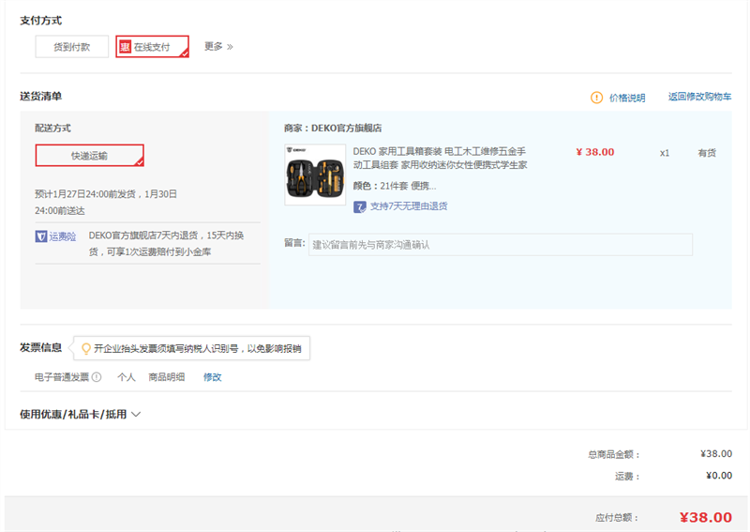The image size is (750, 532).
Task: Open the 价格说明 link
Action: pos(627,98)
